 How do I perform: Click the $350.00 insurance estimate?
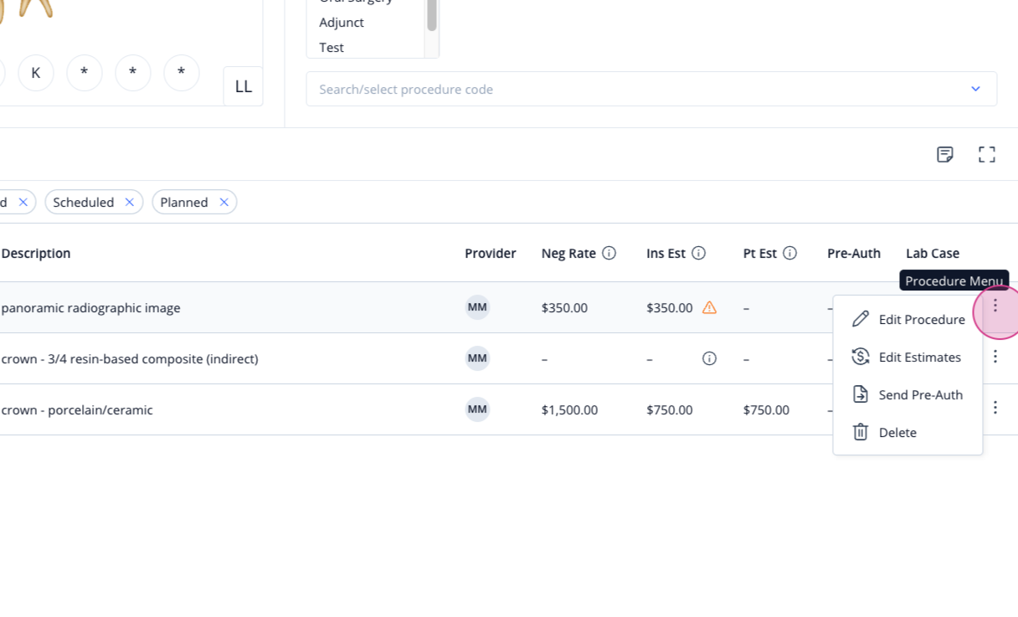[x=670, y=307]
